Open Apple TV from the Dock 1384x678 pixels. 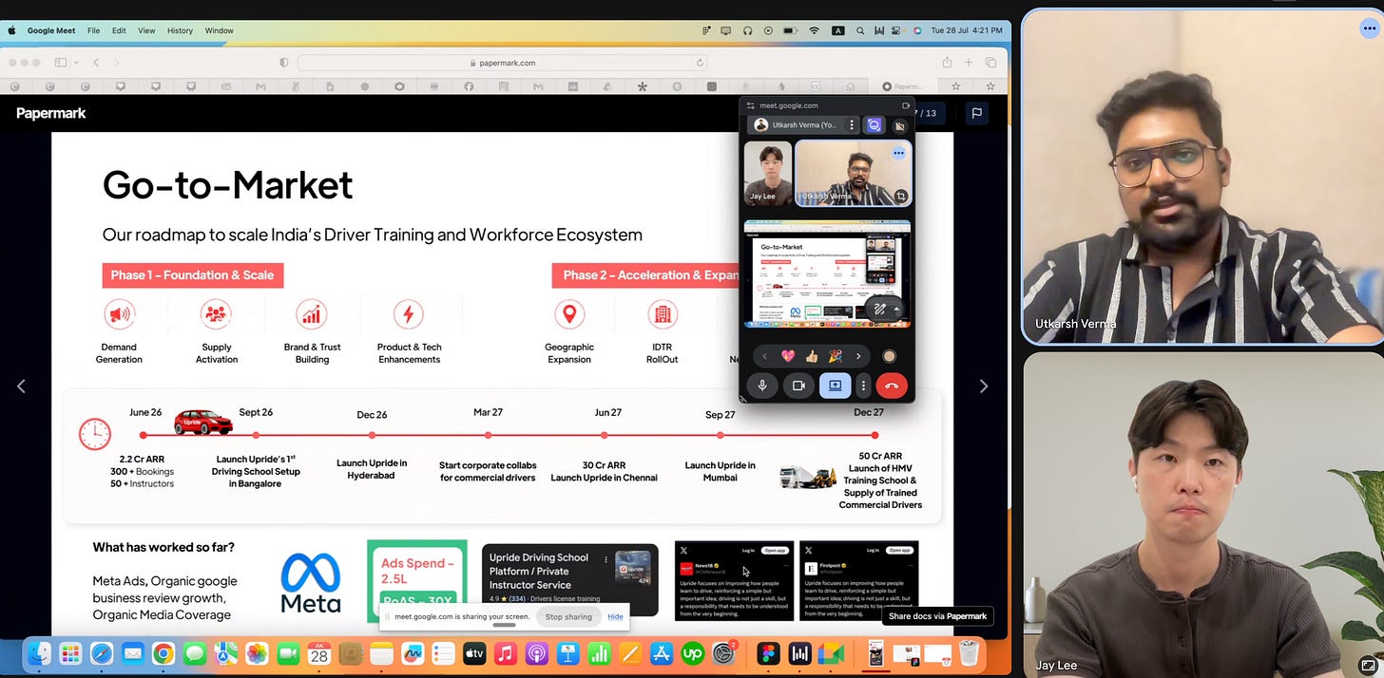click(474, 653)
